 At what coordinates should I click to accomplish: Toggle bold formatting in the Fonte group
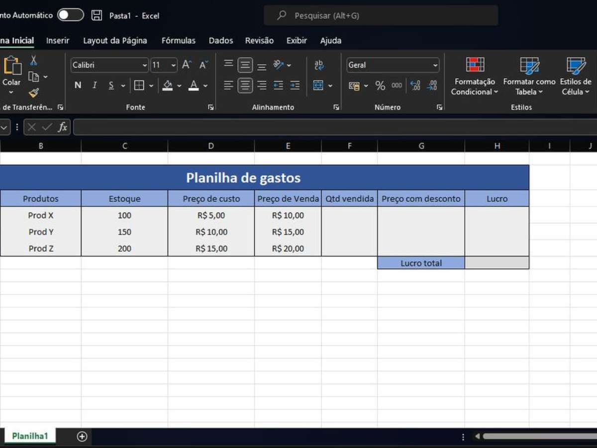[78, 85]
